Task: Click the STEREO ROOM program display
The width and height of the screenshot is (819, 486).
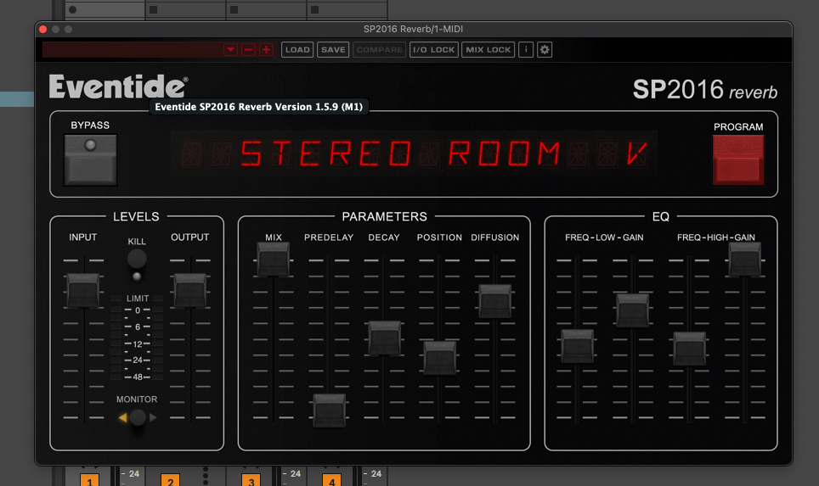Action: pyautogui.click(x=414, y=154)
